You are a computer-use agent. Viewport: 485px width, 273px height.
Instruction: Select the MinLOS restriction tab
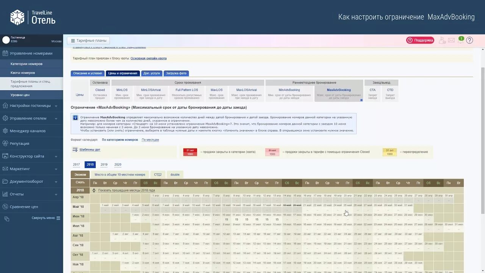122,94
